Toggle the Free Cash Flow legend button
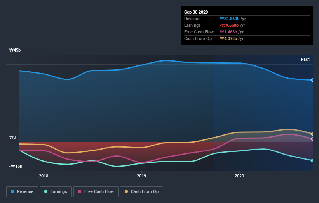319x203 pixels. click(96, 192)
